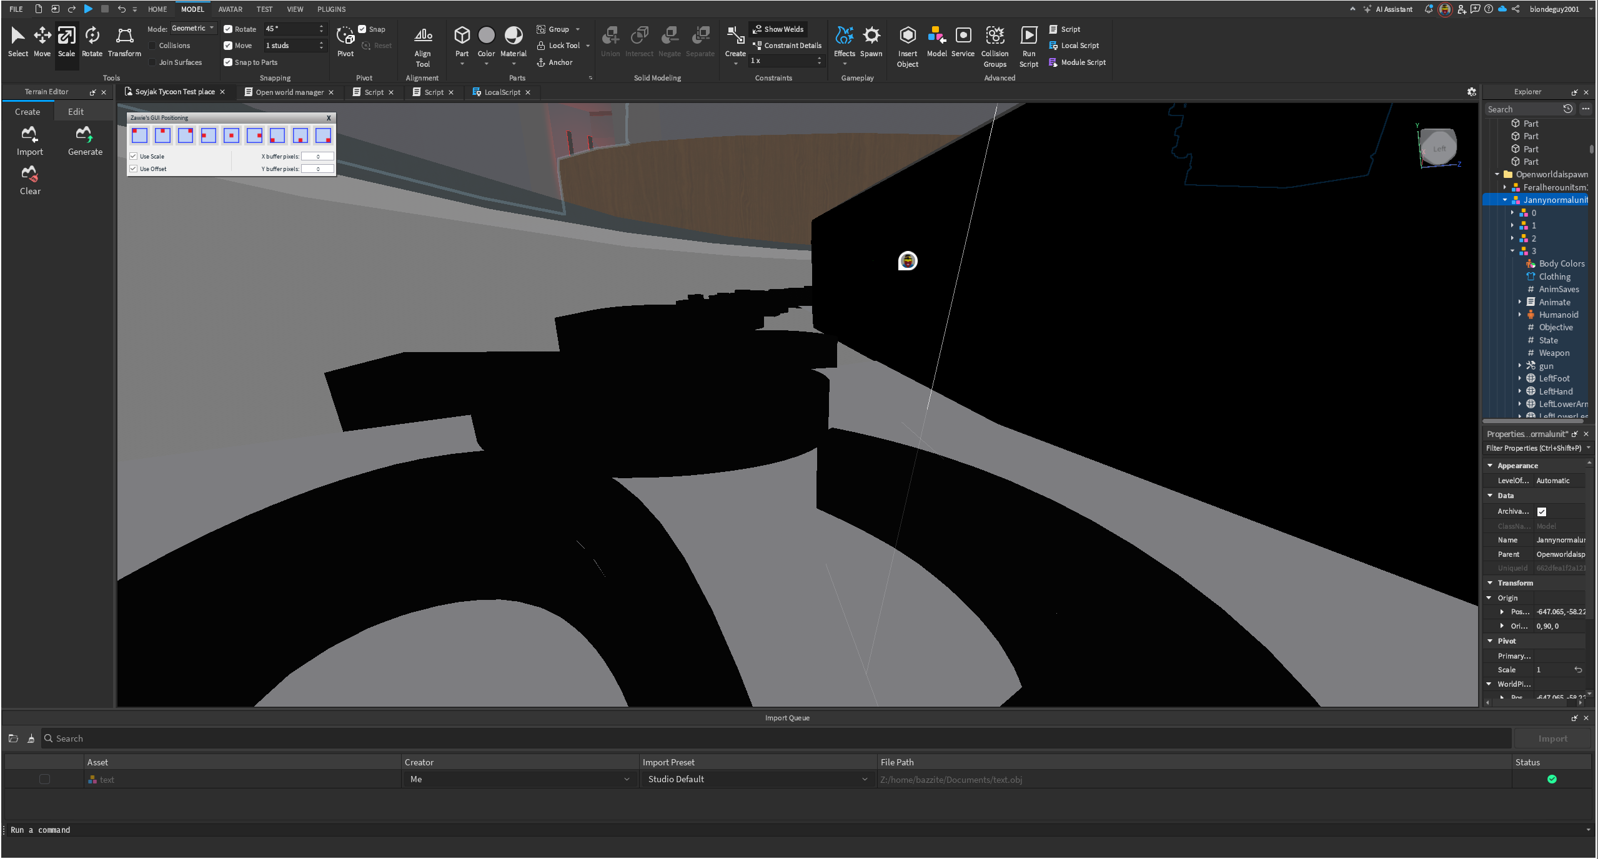This screenshot has width=1598, height=859.
Task: Switch to the AVATAR ribbon tab
Action: coord(230,9)
